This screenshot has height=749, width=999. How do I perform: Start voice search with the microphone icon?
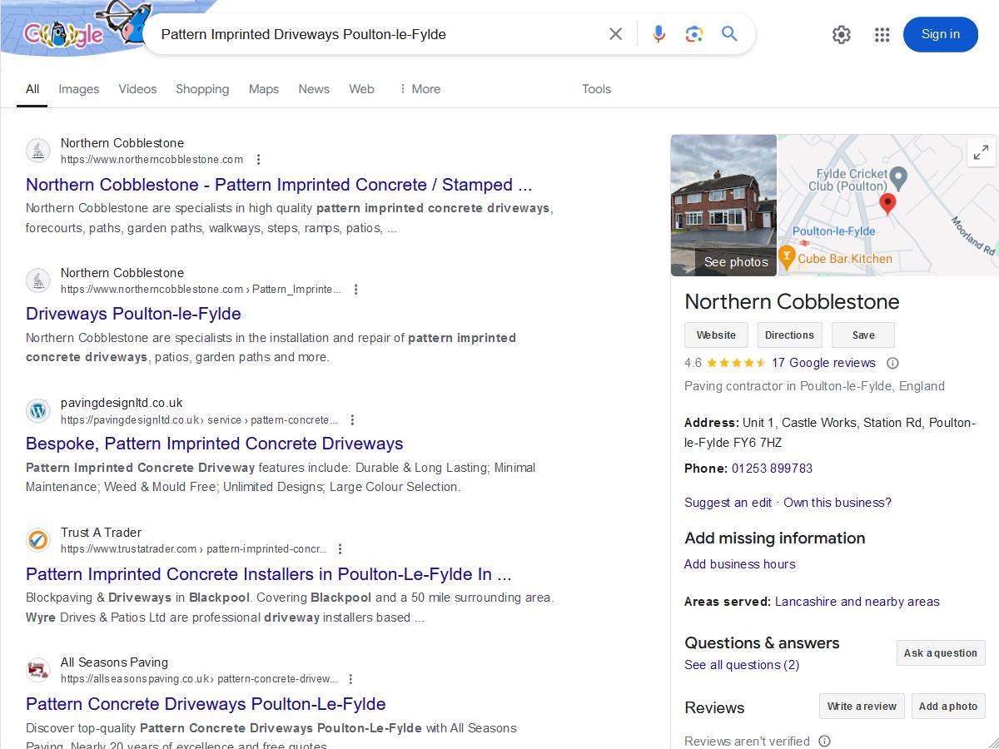click(659, 34)
